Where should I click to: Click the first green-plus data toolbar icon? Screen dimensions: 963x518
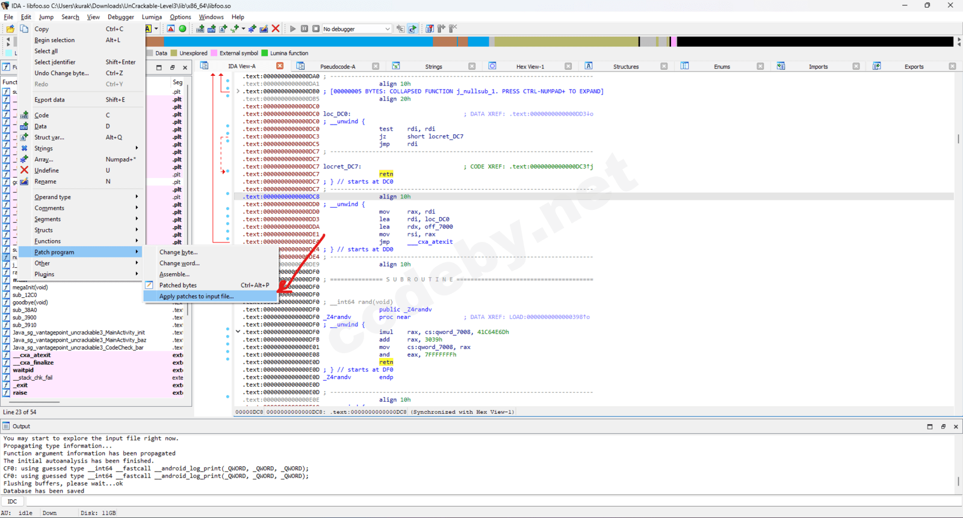(200, 29)
